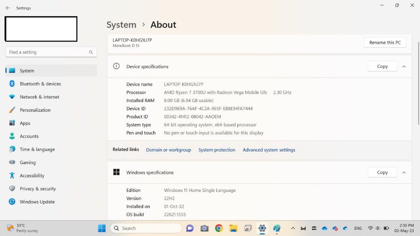The image size is (420, 236).
Task: Click the taskbar Search box
Action: 146,228
